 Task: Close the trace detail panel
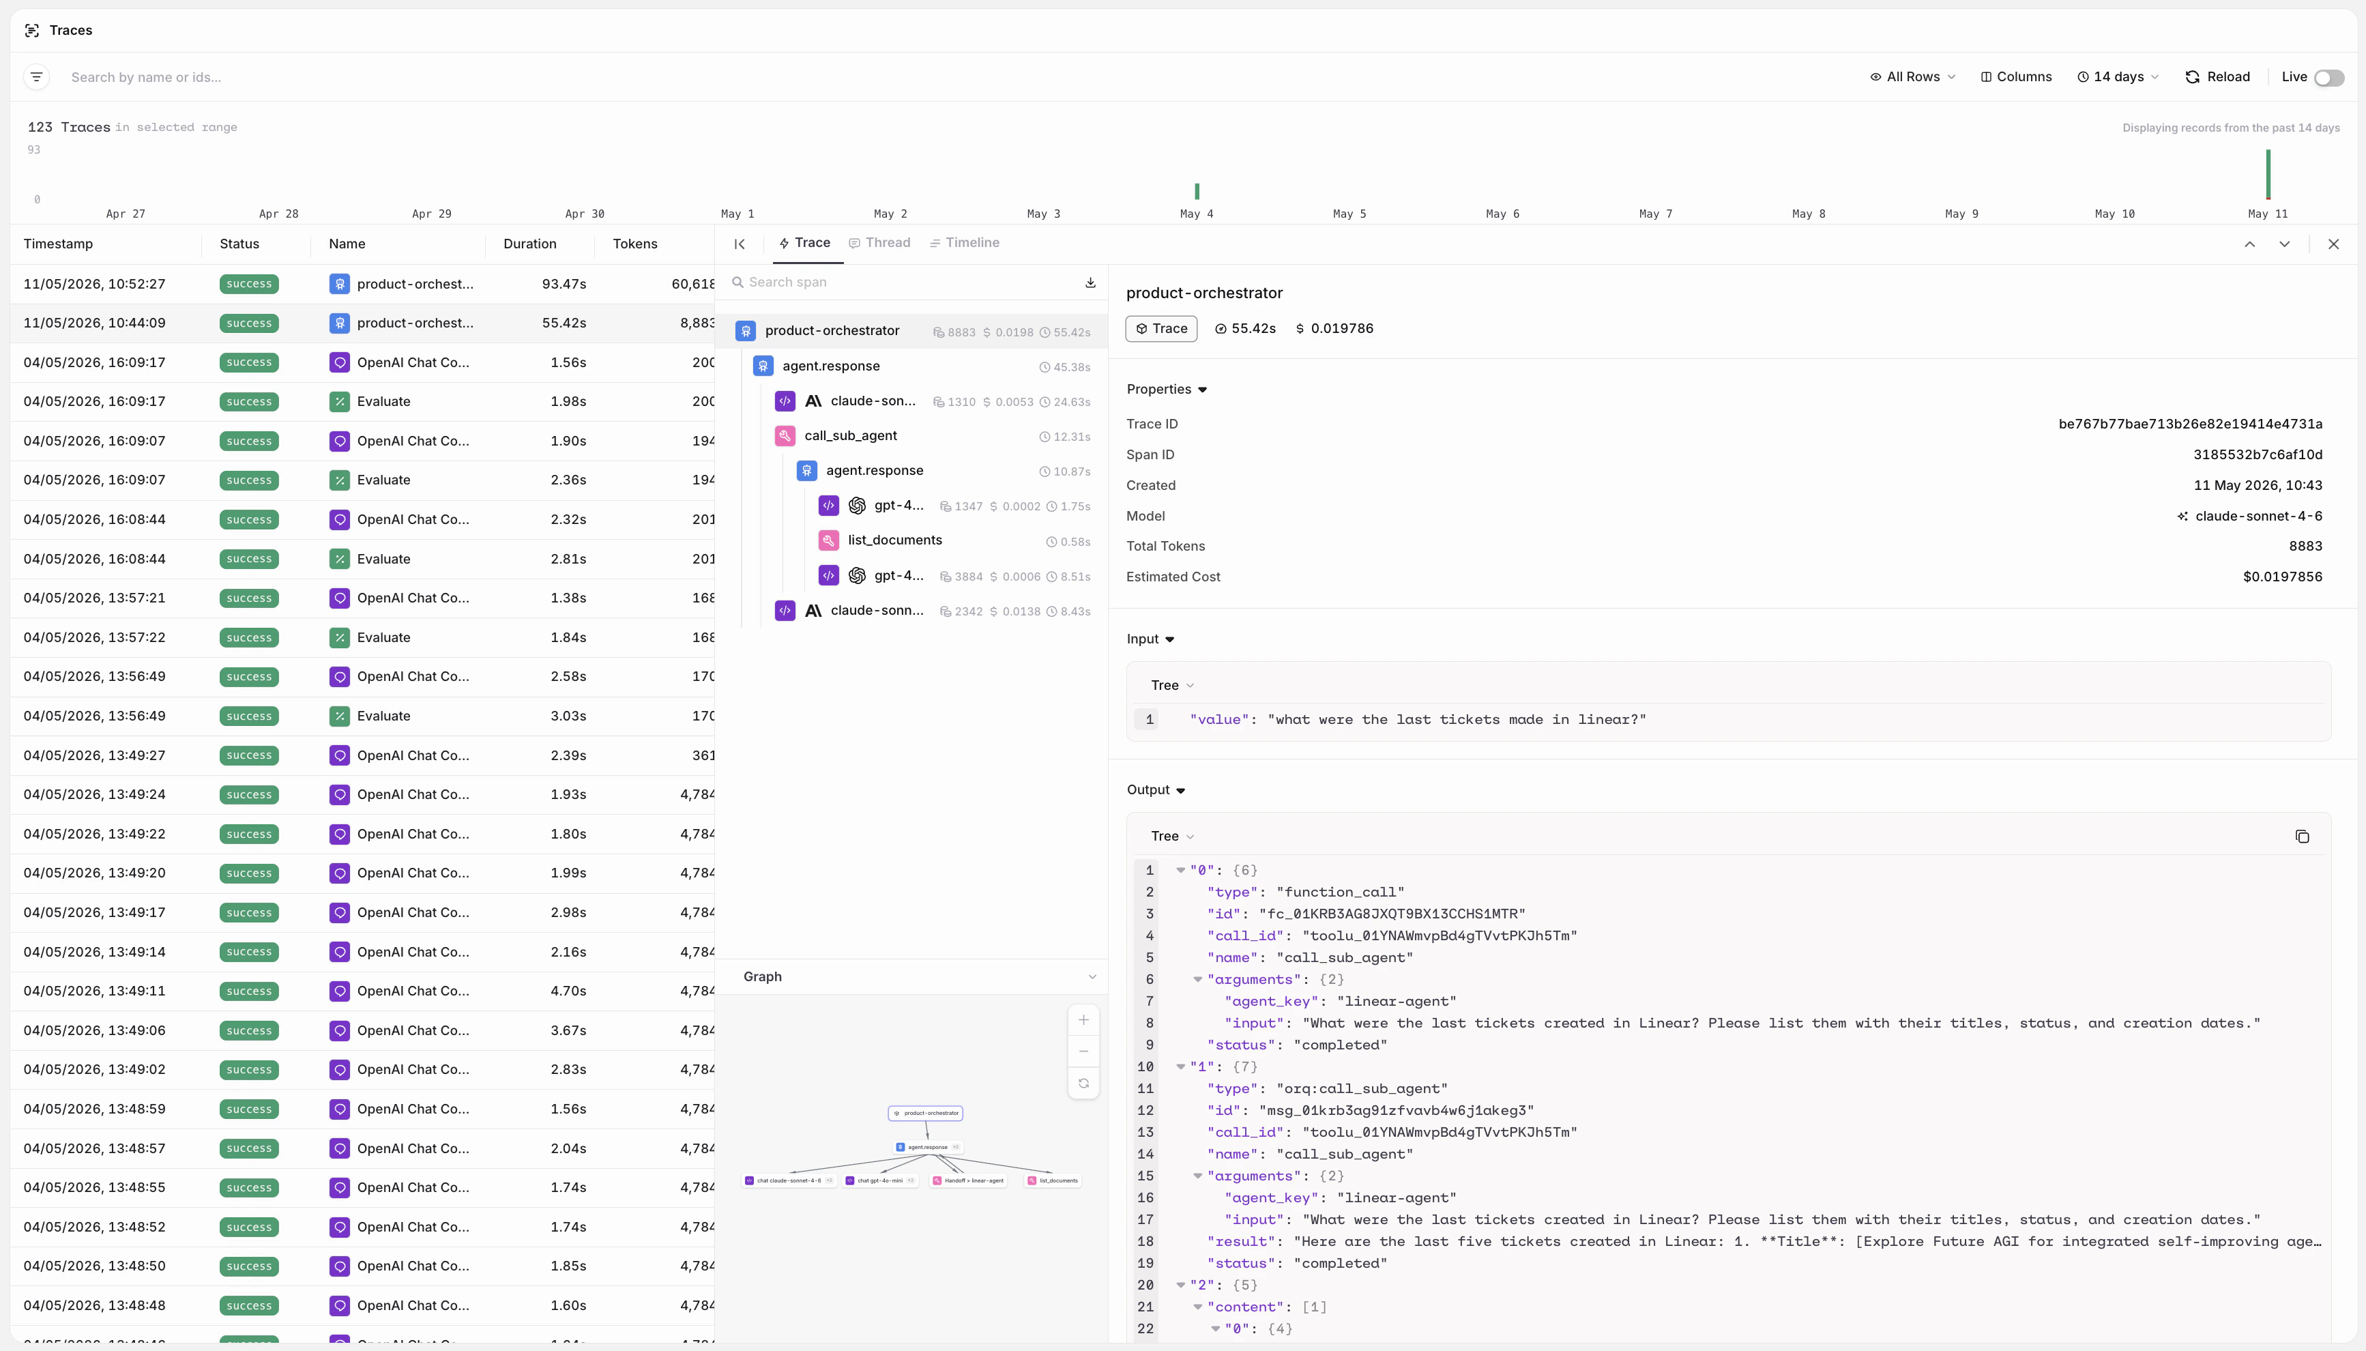click(x=2333, y=244)
